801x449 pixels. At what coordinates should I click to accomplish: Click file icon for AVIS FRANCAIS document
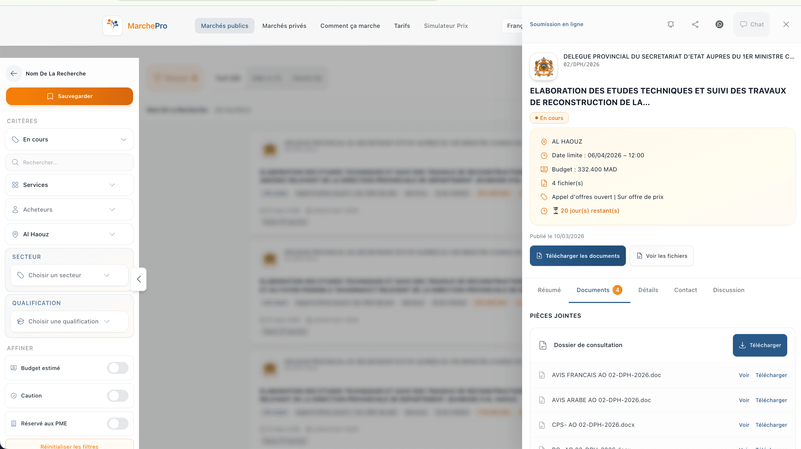[x=542, y=375]
